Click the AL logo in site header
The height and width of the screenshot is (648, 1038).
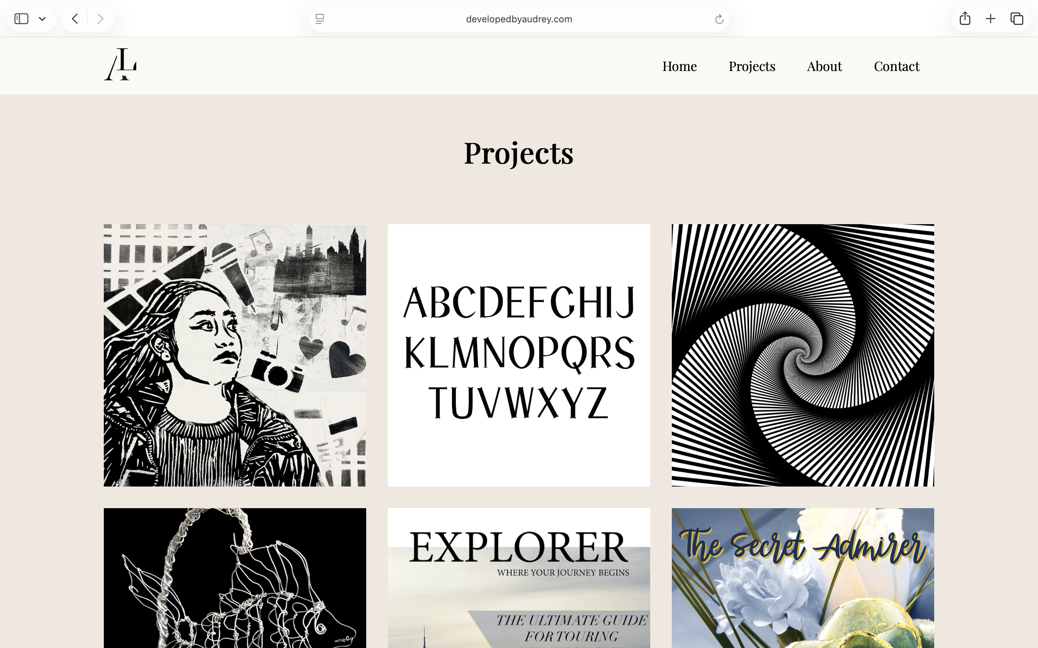pos(120,65)
